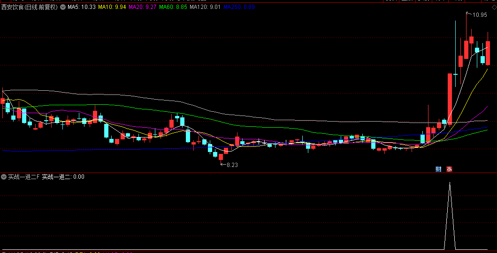Click the white spike peak in indicator panel
497x253 pixels.
coord(450,183)
